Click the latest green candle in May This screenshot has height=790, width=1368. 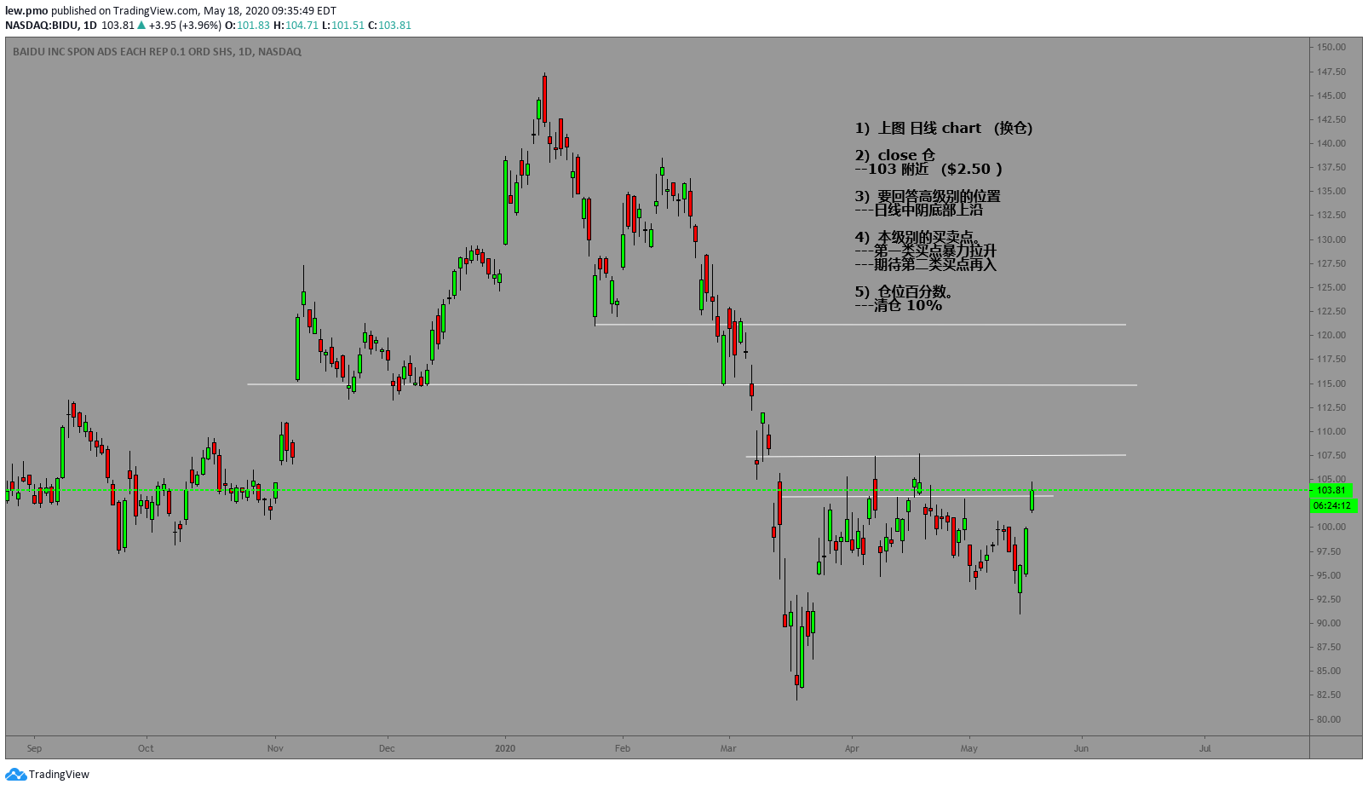click(1032, 498)
